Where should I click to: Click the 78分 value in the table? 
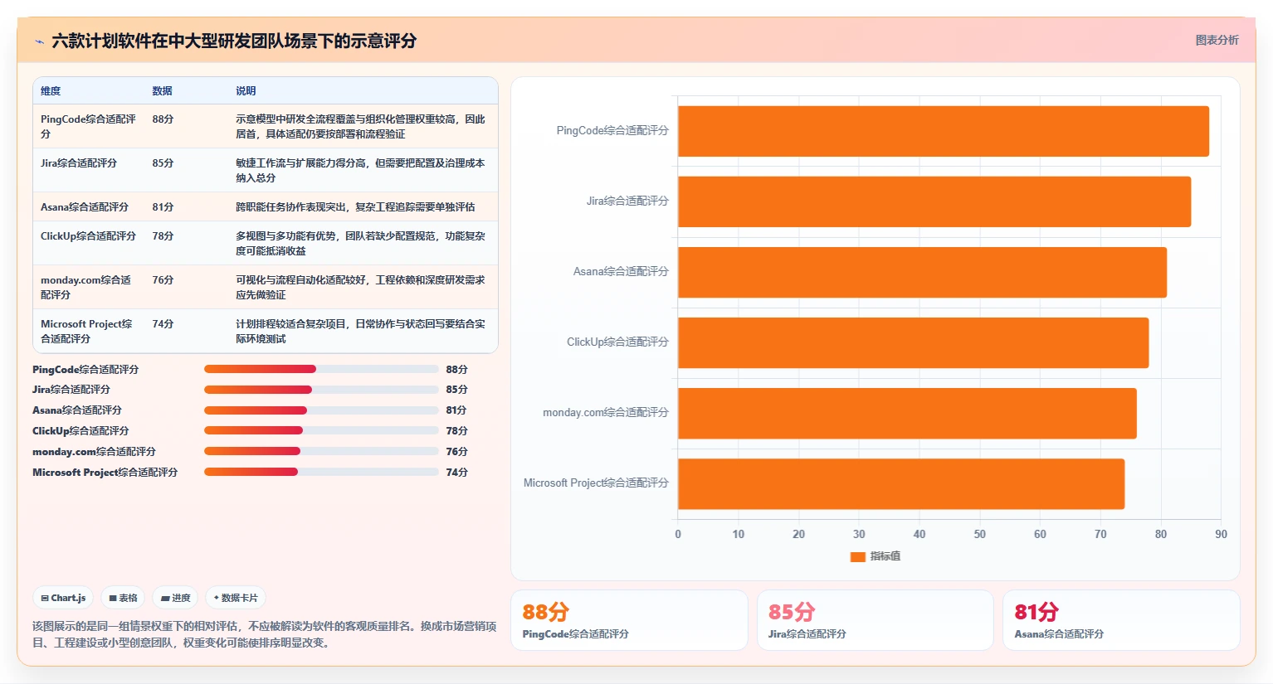coord(163,236)
